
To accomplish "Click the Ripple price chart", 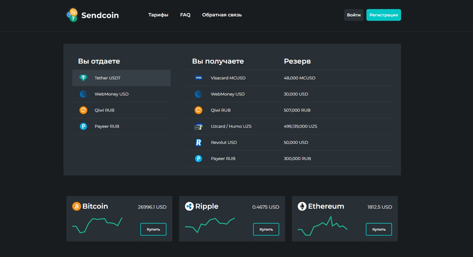I will [x=210, y=225].
